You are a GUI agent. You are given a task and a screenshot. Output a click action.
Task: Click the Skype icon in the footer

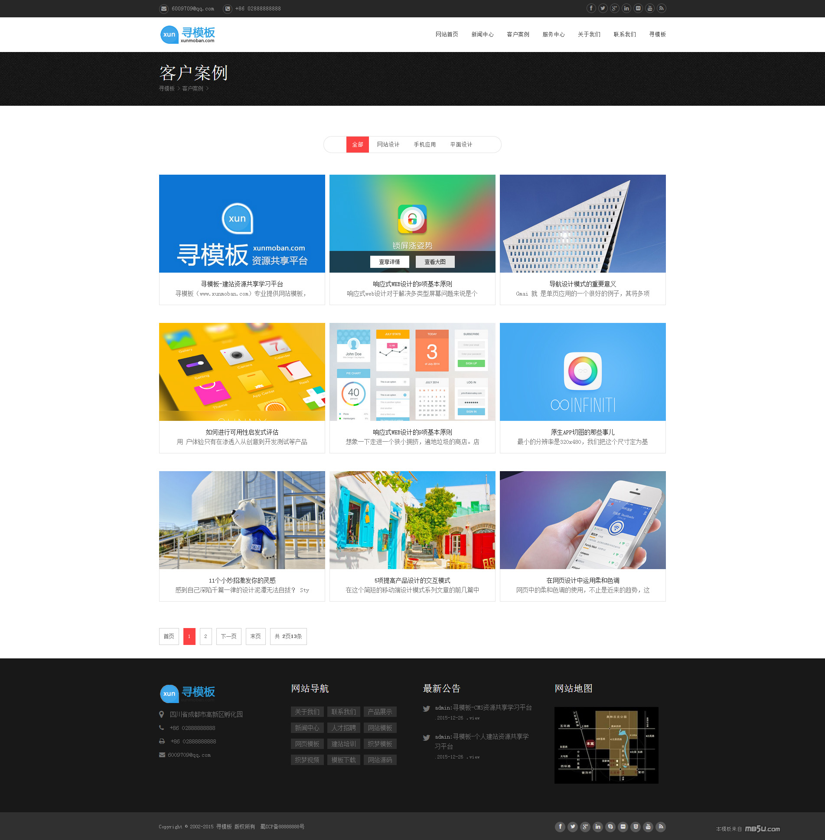click(610, 827)
